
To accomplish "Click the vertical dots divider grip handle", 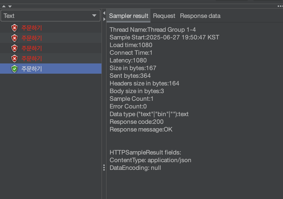I will (104, 168).
